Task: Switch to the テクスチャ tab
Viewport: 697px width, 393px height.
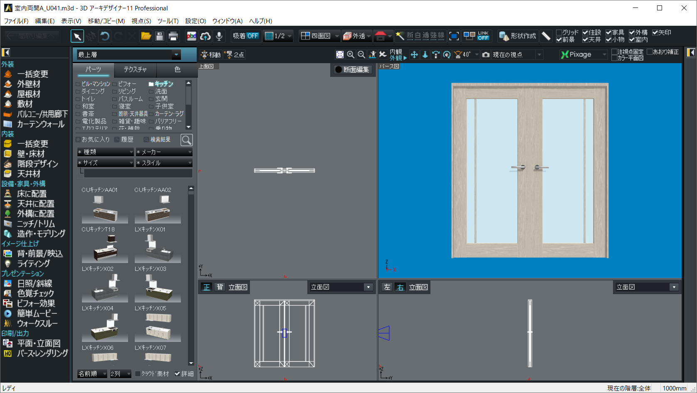Action: [x=135, y=69]
